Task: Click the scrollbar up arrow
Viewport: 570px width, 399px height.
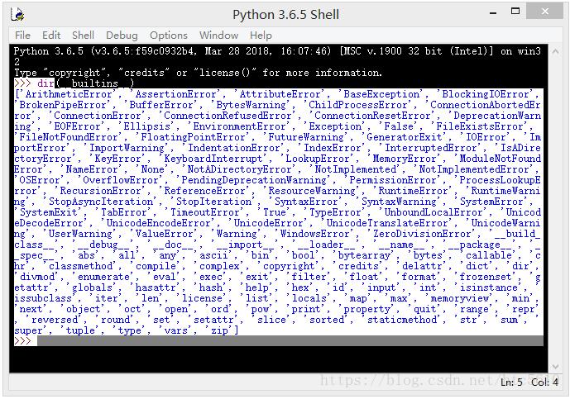Action: click(555, 51)
